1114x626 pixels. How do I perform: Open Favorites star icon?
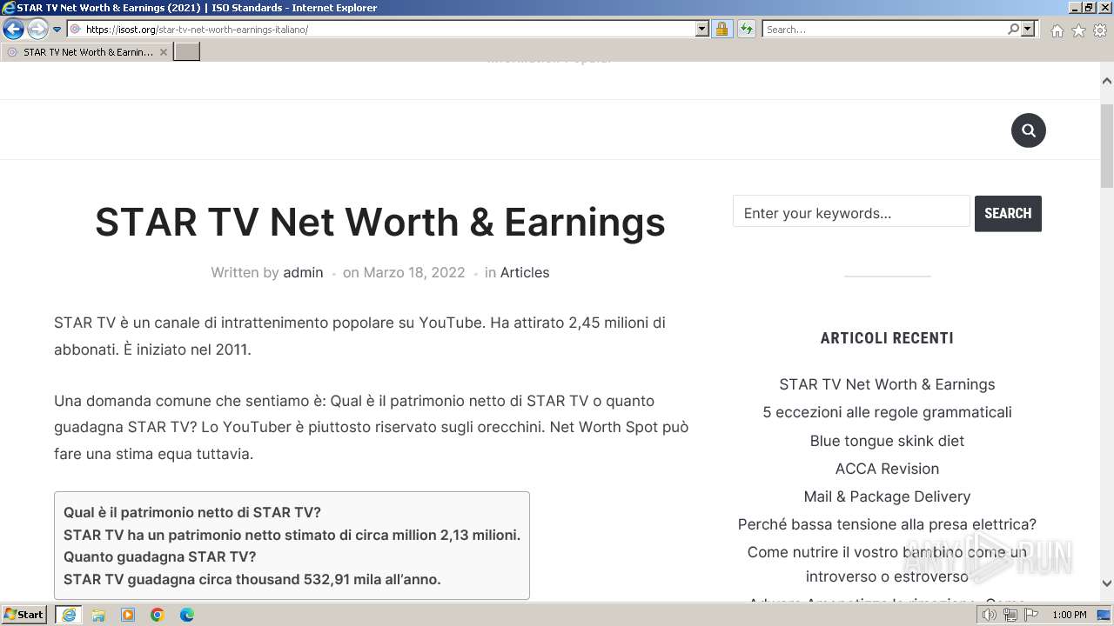[1078, 30]
